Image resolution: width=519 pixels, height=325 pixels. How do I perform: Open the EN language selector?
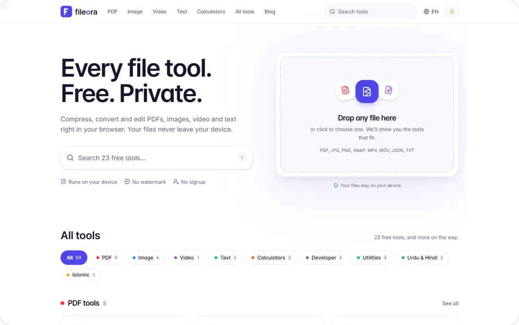click(431, 12)
